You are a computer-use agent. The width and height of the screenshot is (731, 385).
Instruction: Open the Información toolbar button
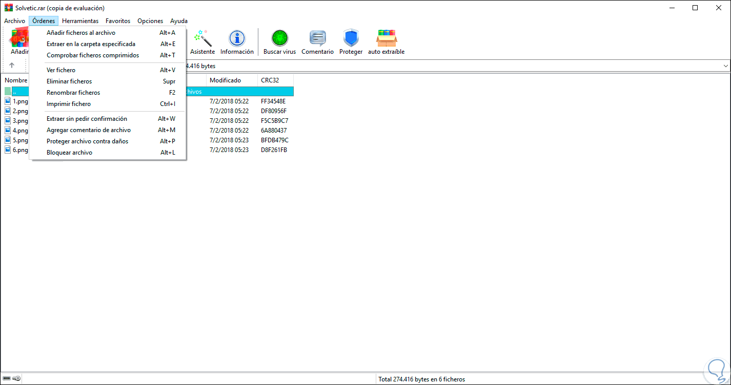237,42
